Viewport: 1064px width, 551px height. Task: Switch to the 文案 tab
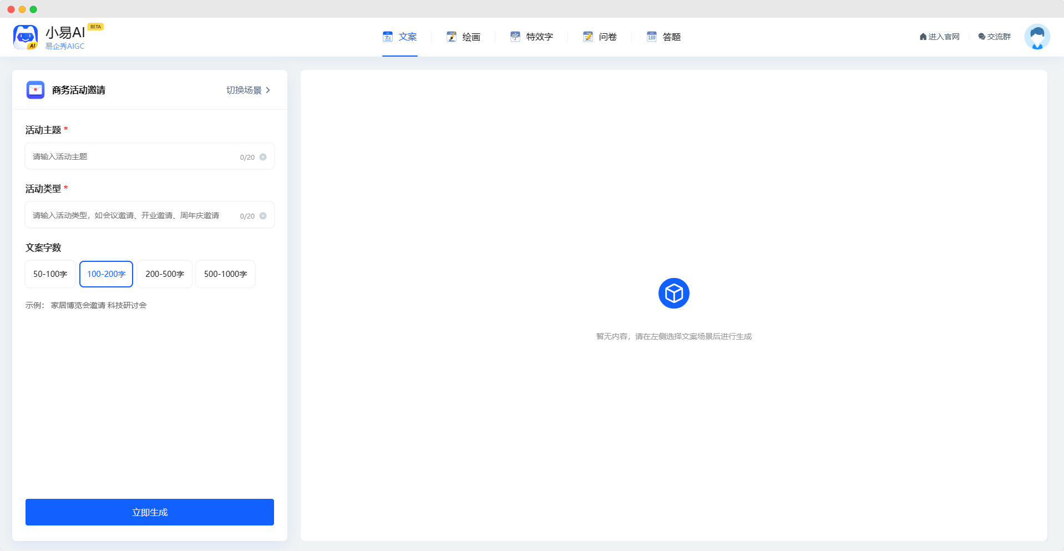pyautogui.click(x=400, y=37)
